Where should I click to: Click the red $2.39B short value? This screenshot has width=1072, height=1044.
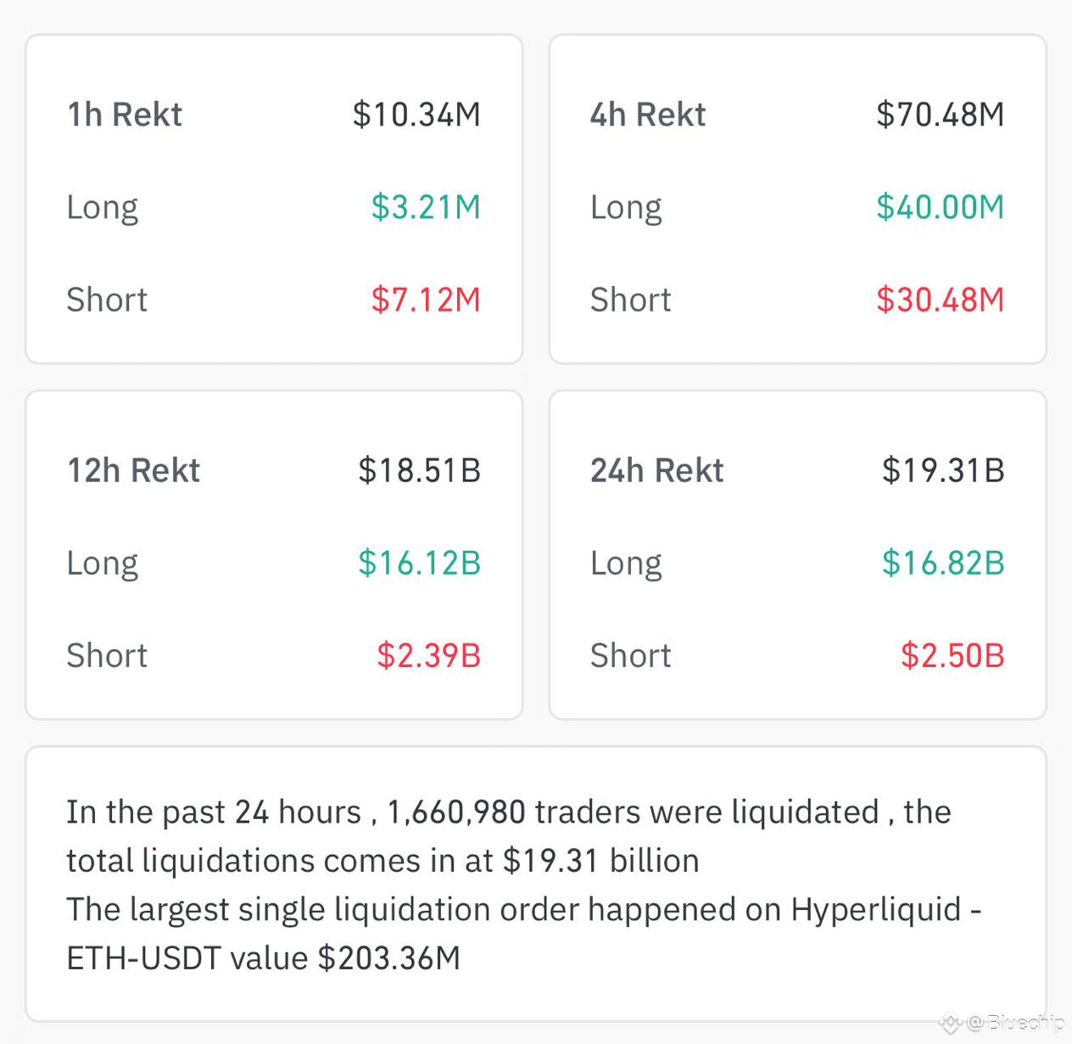428,655
